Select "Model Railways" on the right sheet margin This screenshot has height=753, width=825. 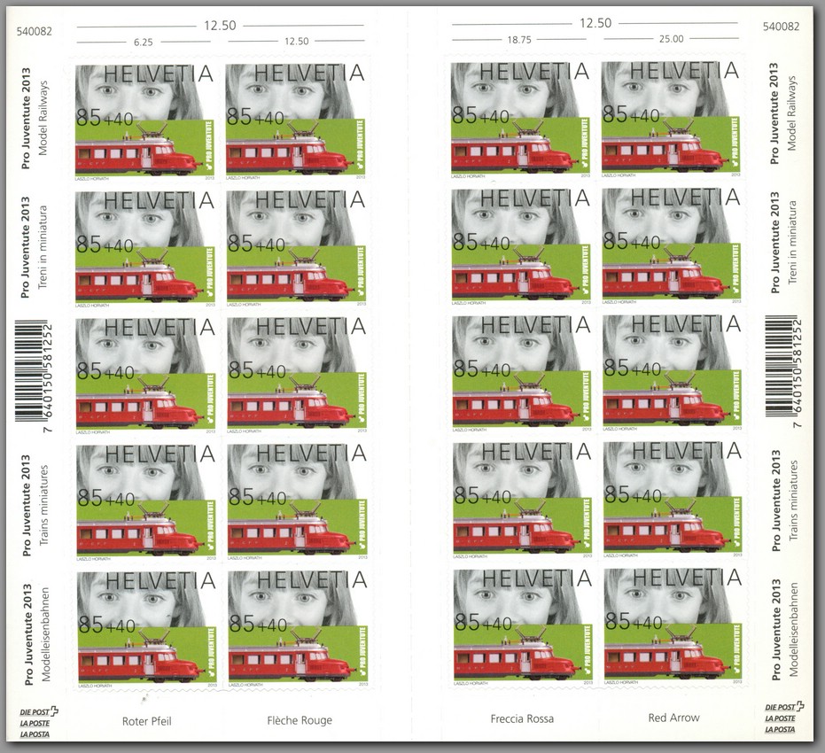click(791, 113)
